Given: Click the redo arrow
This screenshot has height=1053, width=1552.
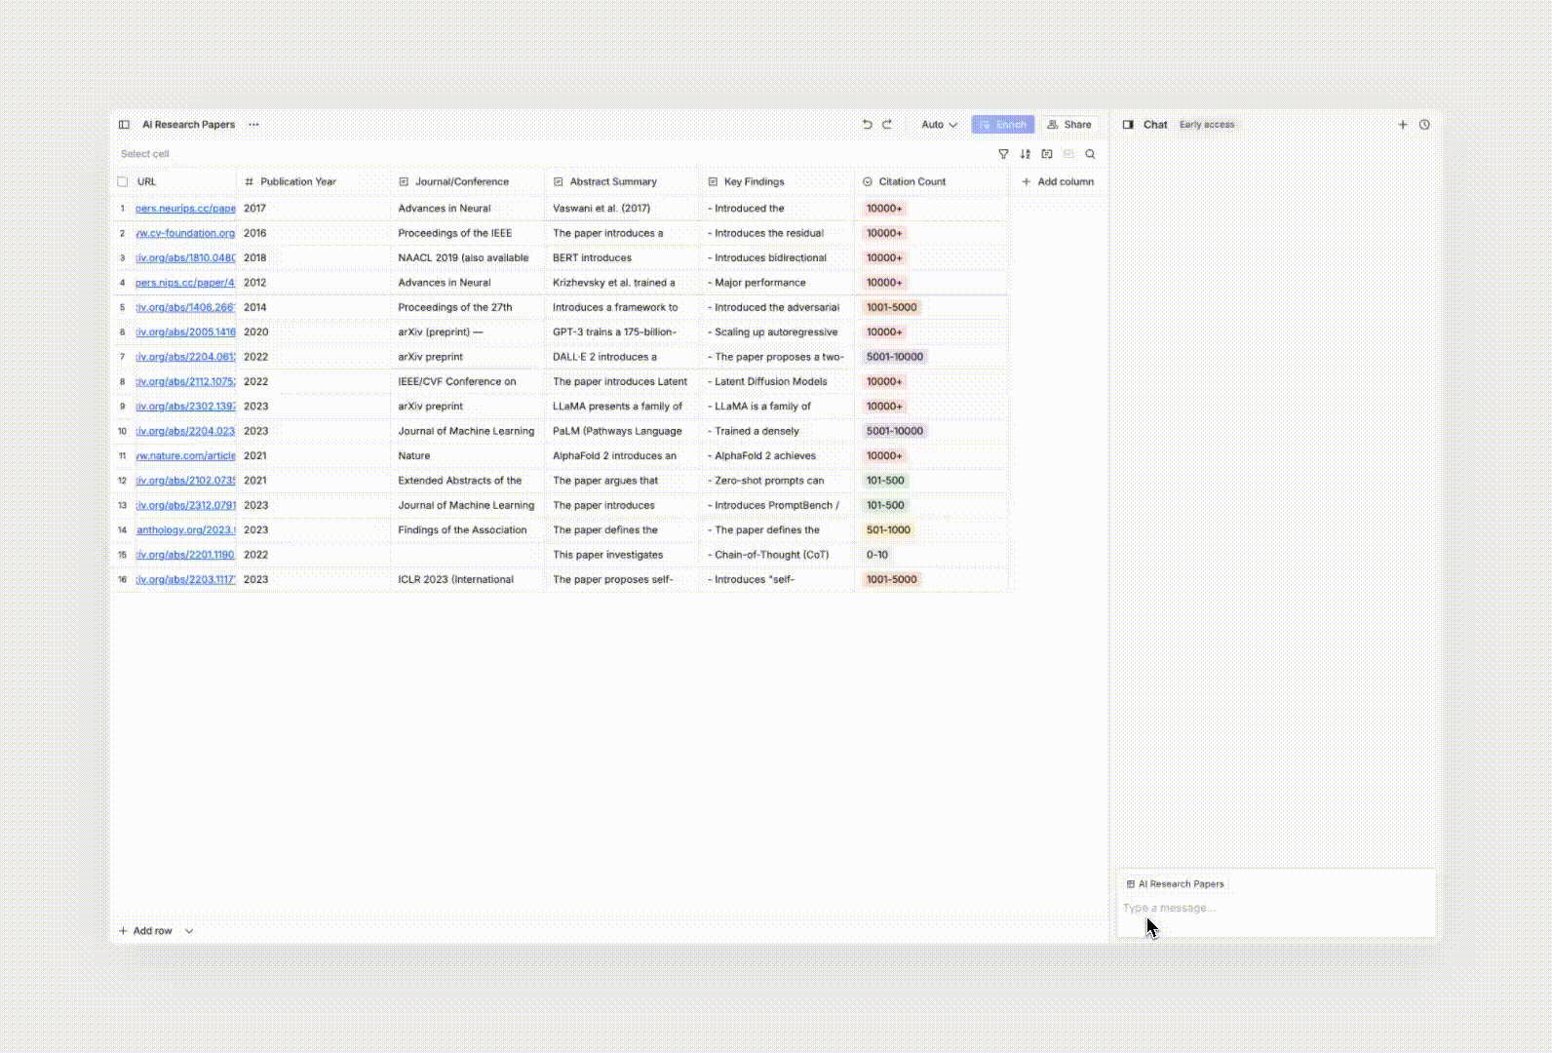Looking at the screenshot, I should (x=887, y=125).
